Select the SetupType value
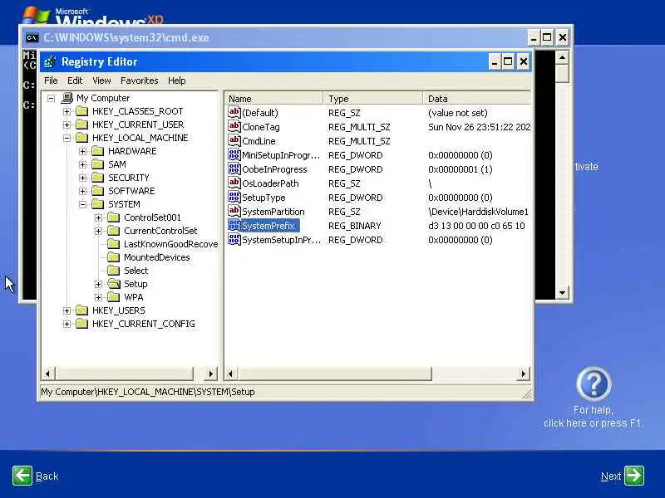Screen dimensions: 665x498 (264, 198)
